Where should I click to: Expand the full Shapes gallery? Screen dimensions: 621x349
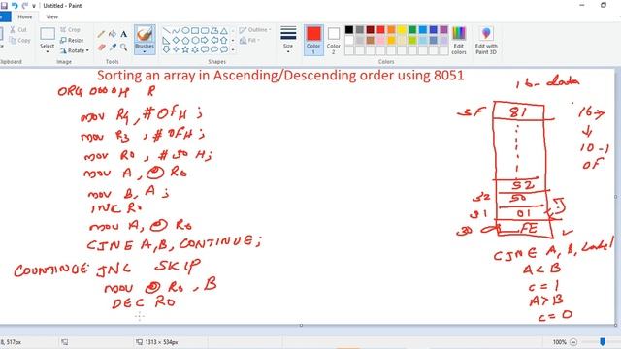click(233, 49)
